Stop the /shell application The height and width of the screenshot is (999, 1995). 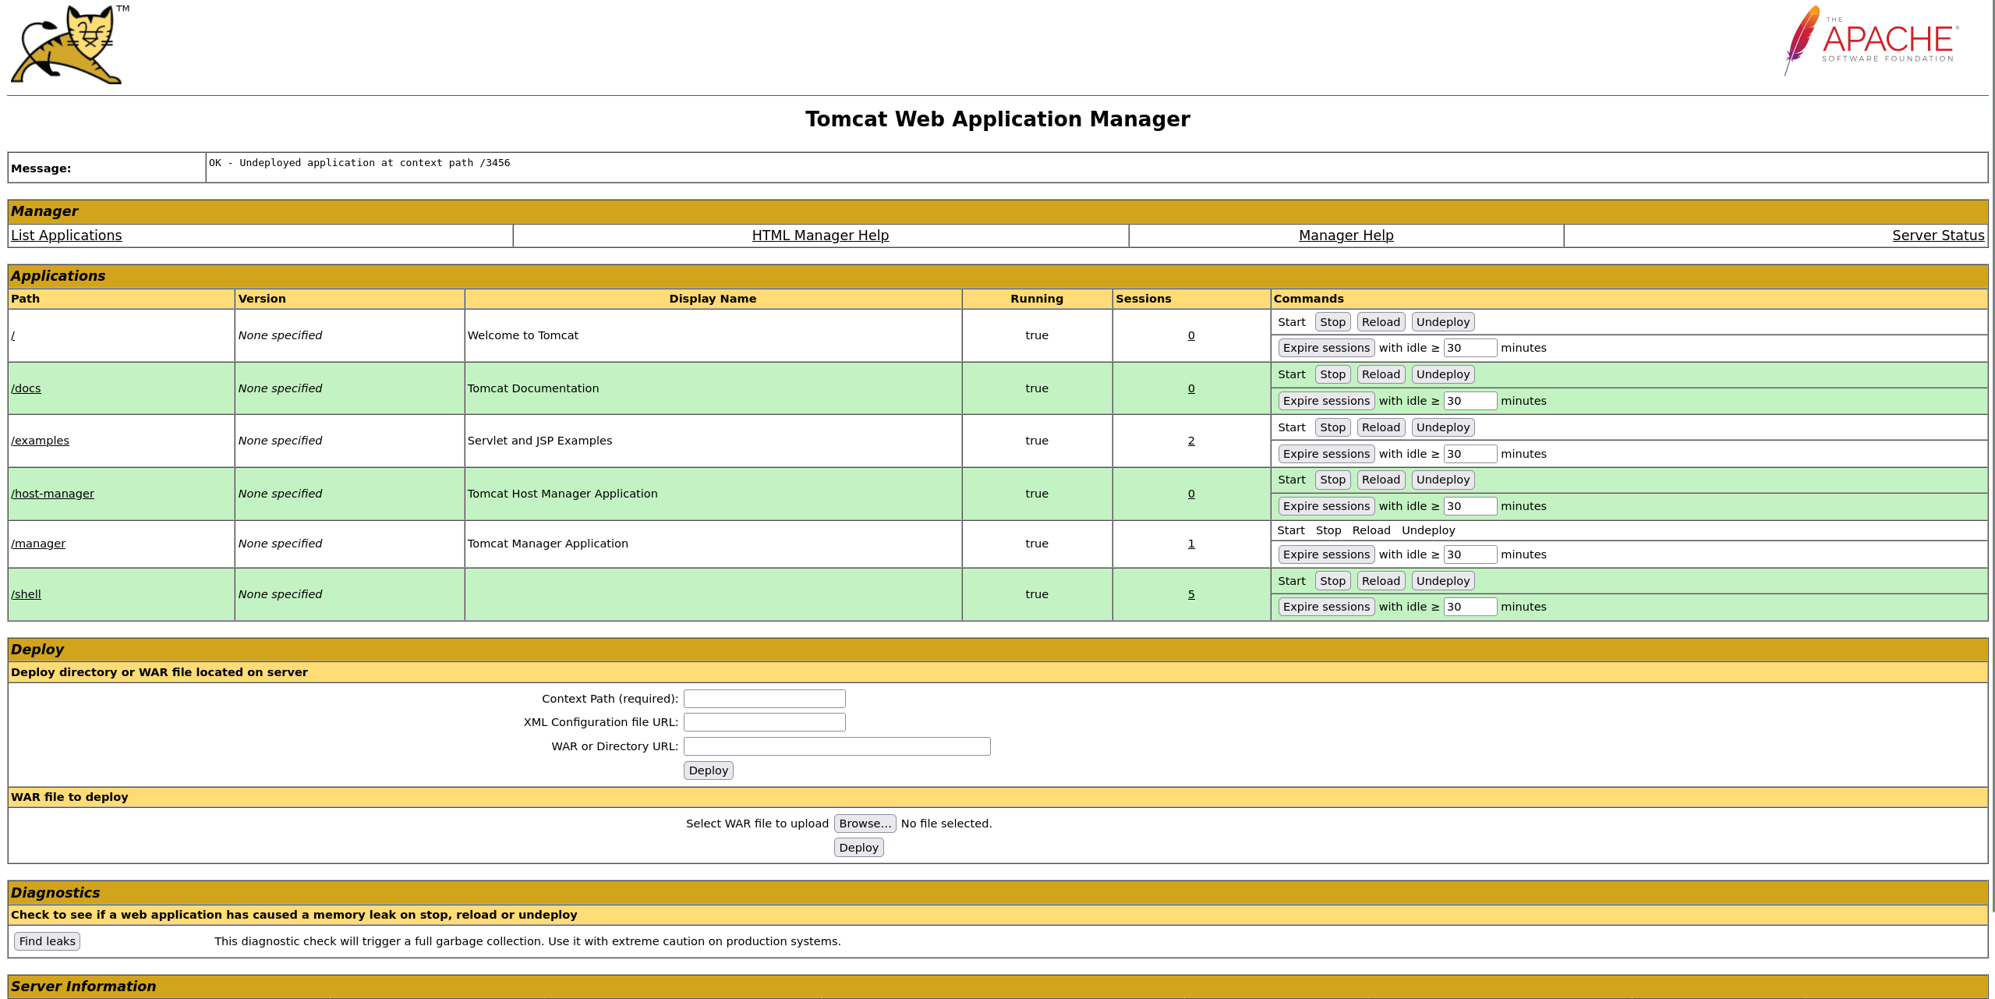(1332, 581)
